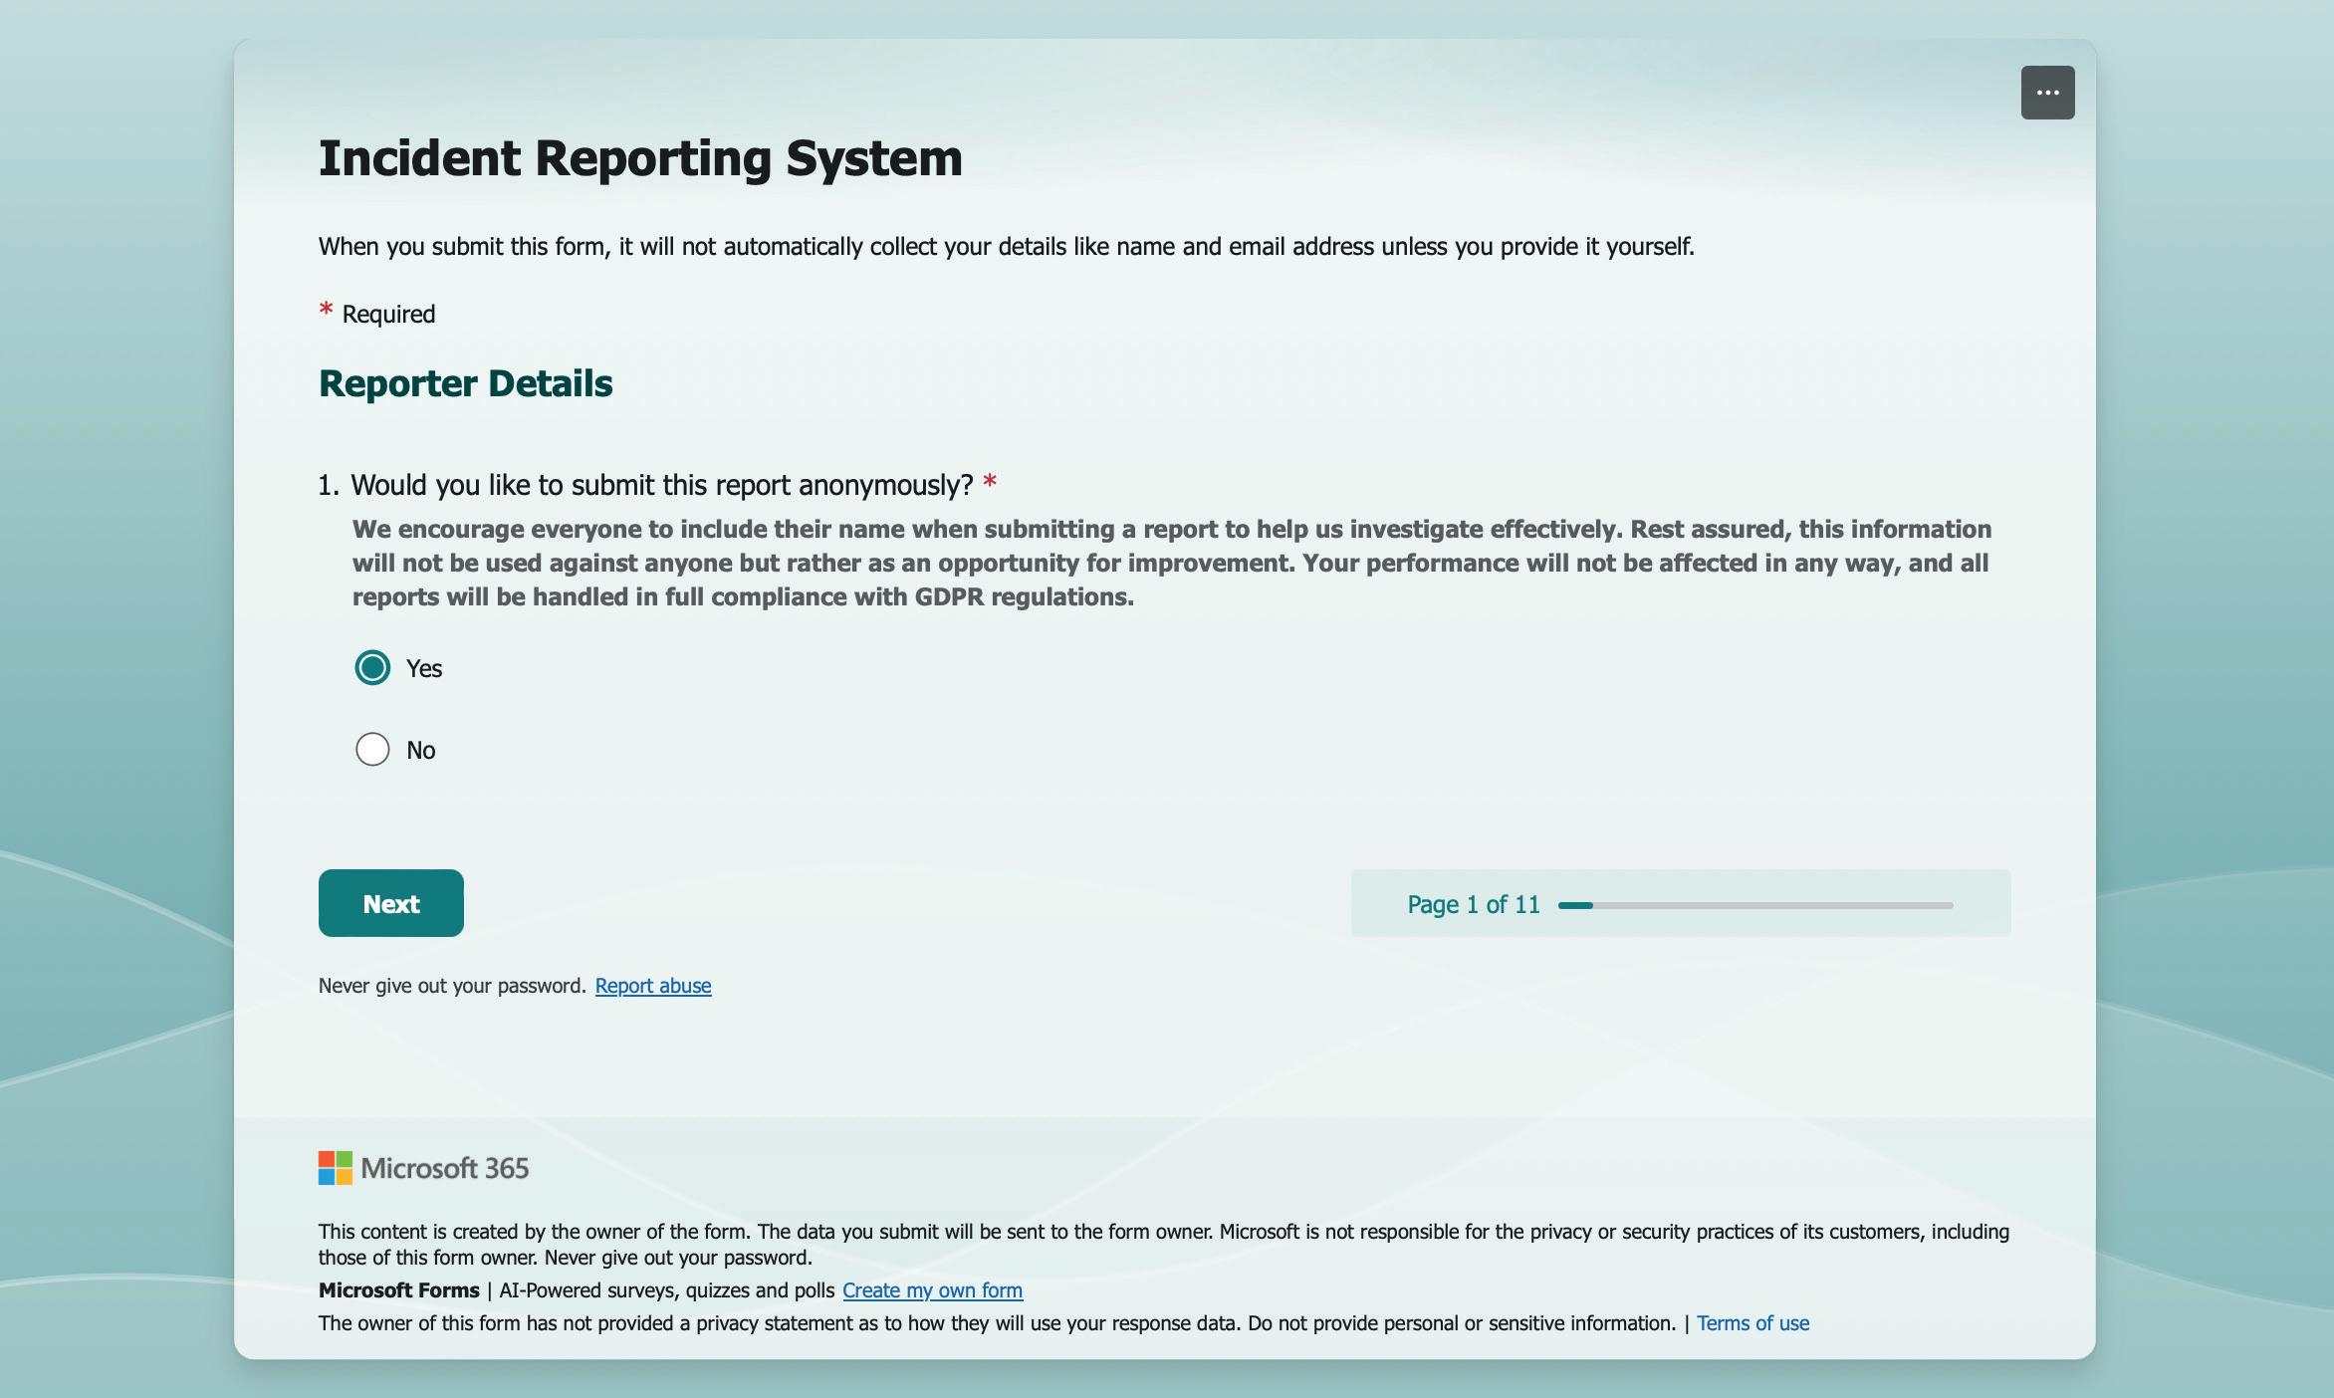Click the Microsoft 365 logo

[423, 1168]
